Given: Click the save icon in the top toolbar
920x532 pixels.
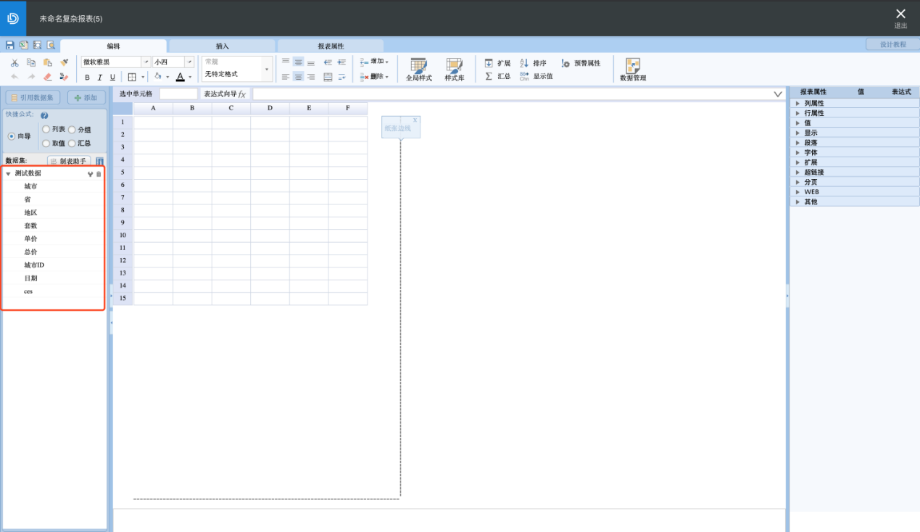Looking at the screenshot, I should pos(10,45).
